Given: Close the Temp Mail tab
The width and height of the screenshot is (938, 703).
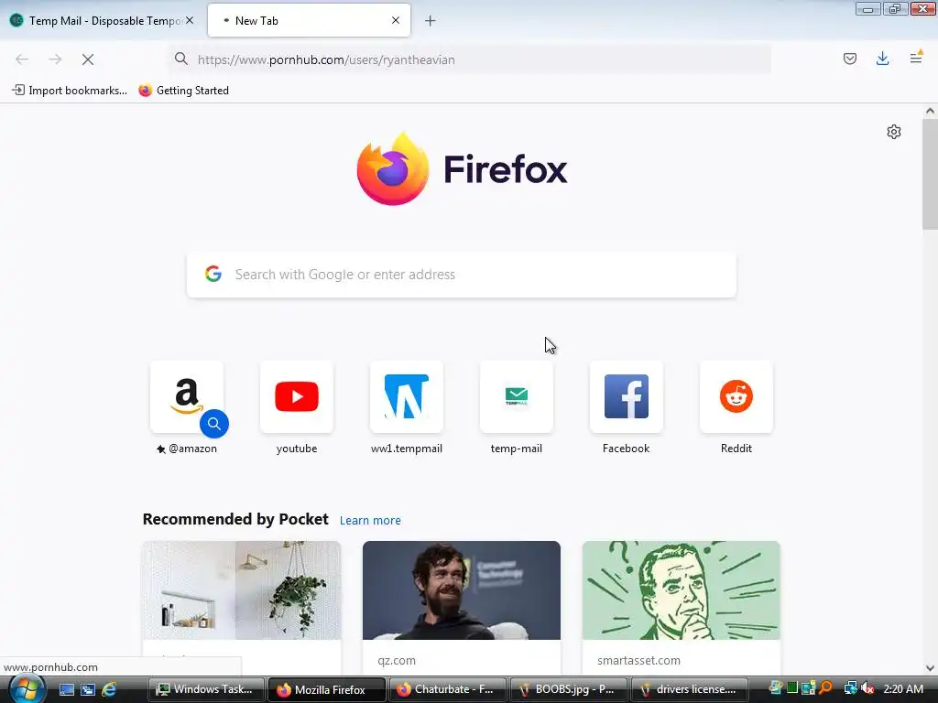Looking at the screenshot, I should [190, 20].
